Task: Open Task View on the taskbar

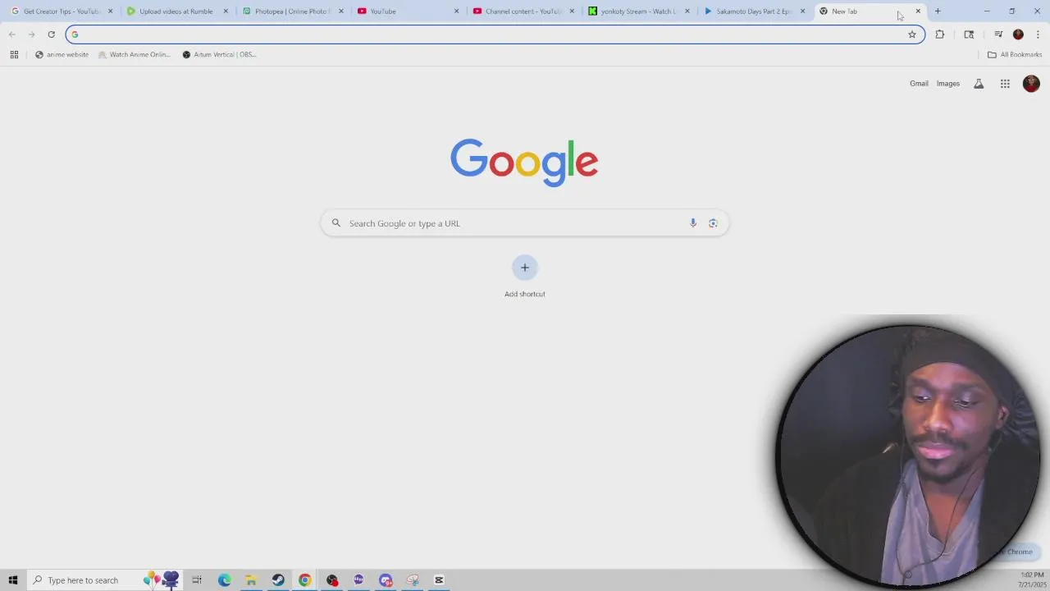Action: pos(197,580)
